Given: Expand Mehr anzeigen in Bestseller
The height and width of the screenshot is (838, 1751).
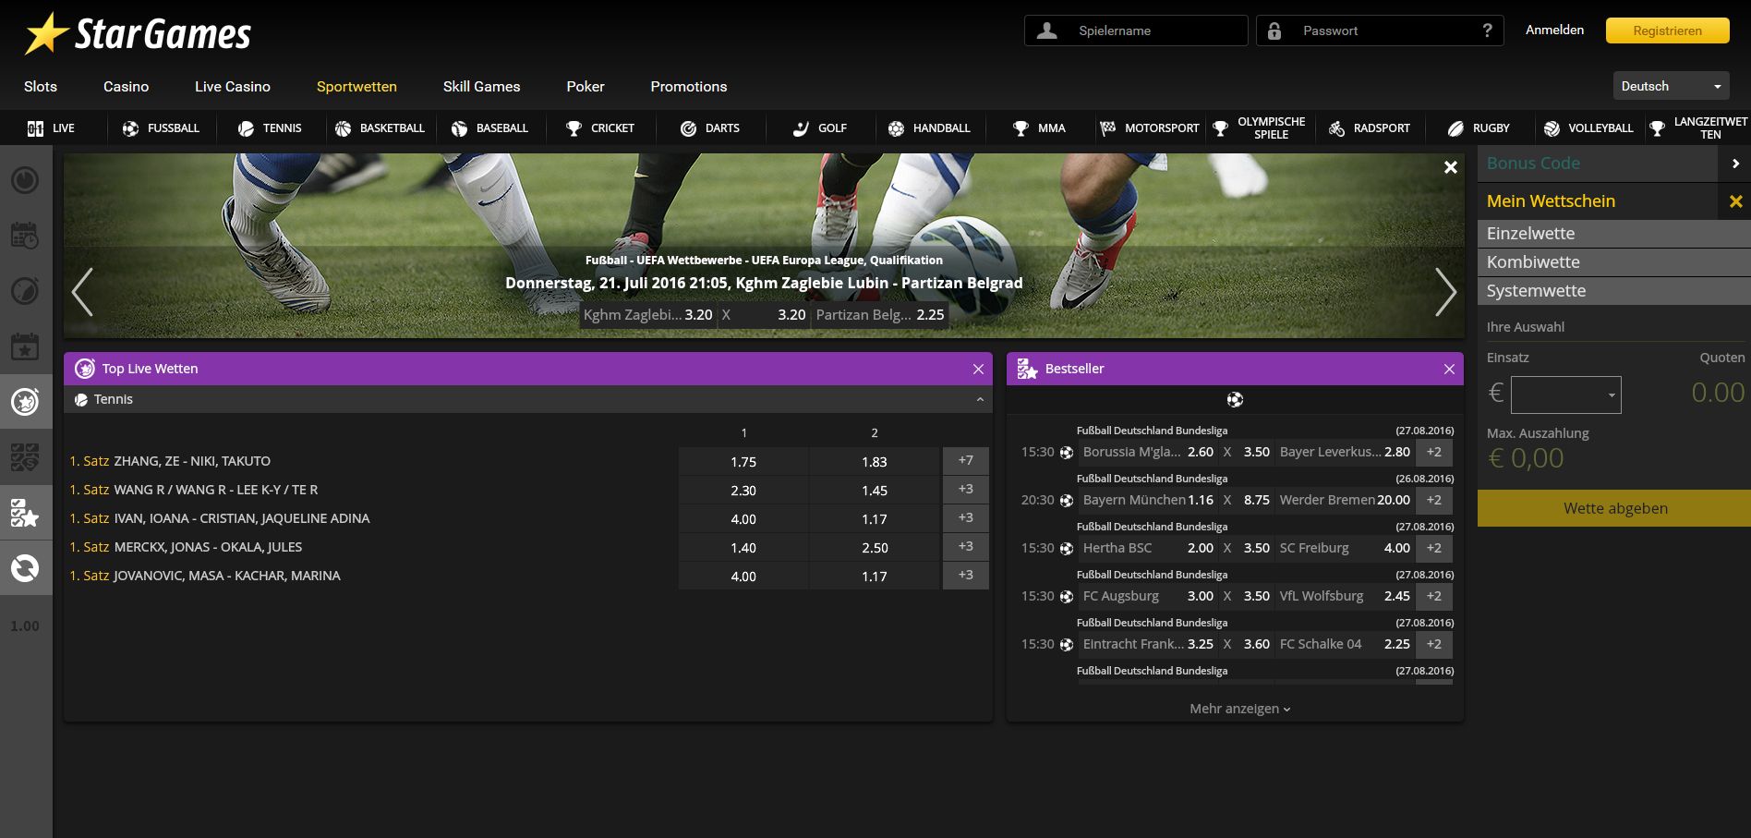Looking at the screenshot, I should click(1239, 709).
